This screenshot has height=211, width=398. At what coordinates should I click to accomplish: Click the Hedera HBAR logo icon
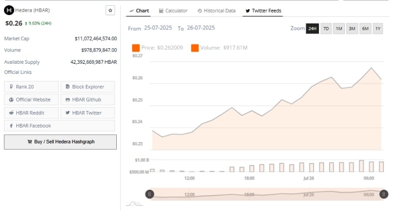(x=9, y=11)
